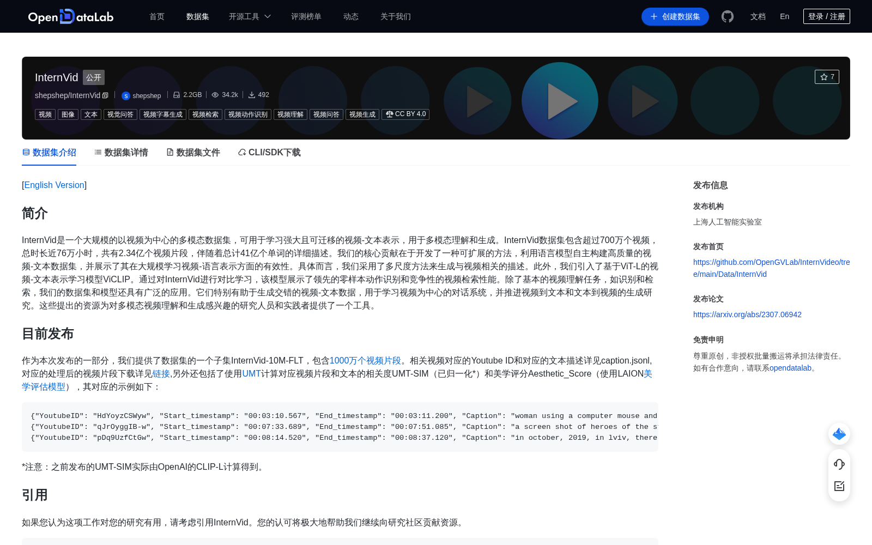This screenshot has width=872, height=545.
Task: Open the 链接 download link
Action: (x=161, y=374)
